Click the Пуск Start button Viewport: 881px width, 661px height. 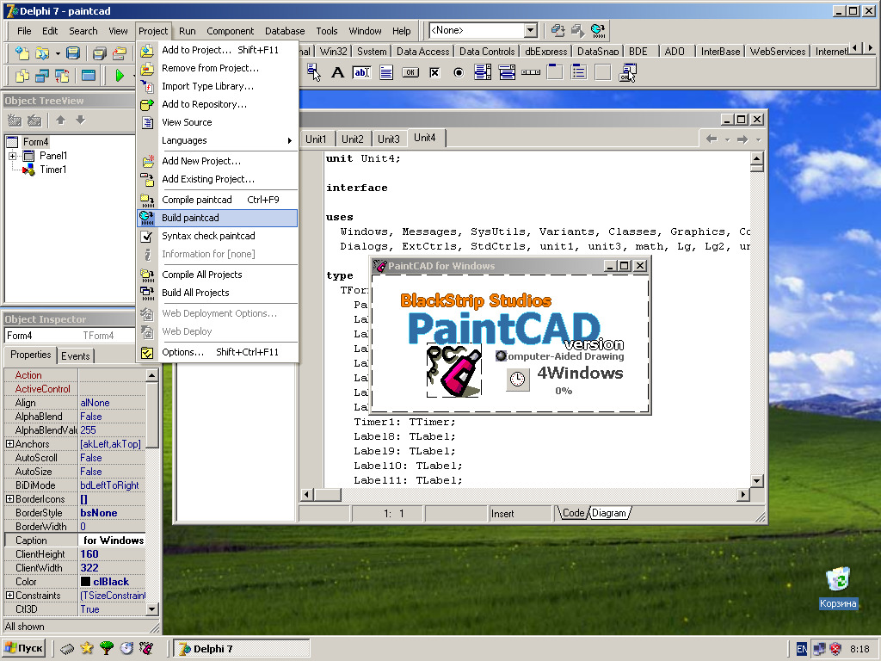click(24, 648)
